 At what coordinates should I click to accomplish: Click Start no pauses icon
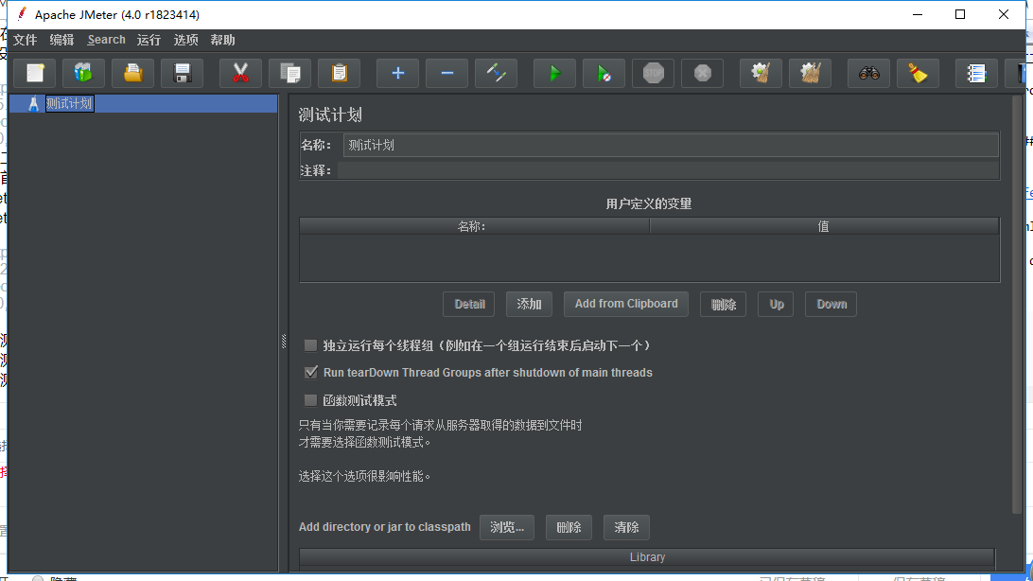(604, 73)
